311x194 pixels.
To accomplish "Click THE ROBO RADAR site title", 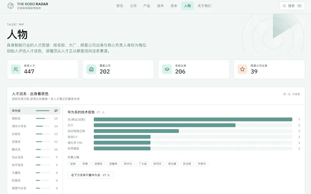I will point(33,4).
